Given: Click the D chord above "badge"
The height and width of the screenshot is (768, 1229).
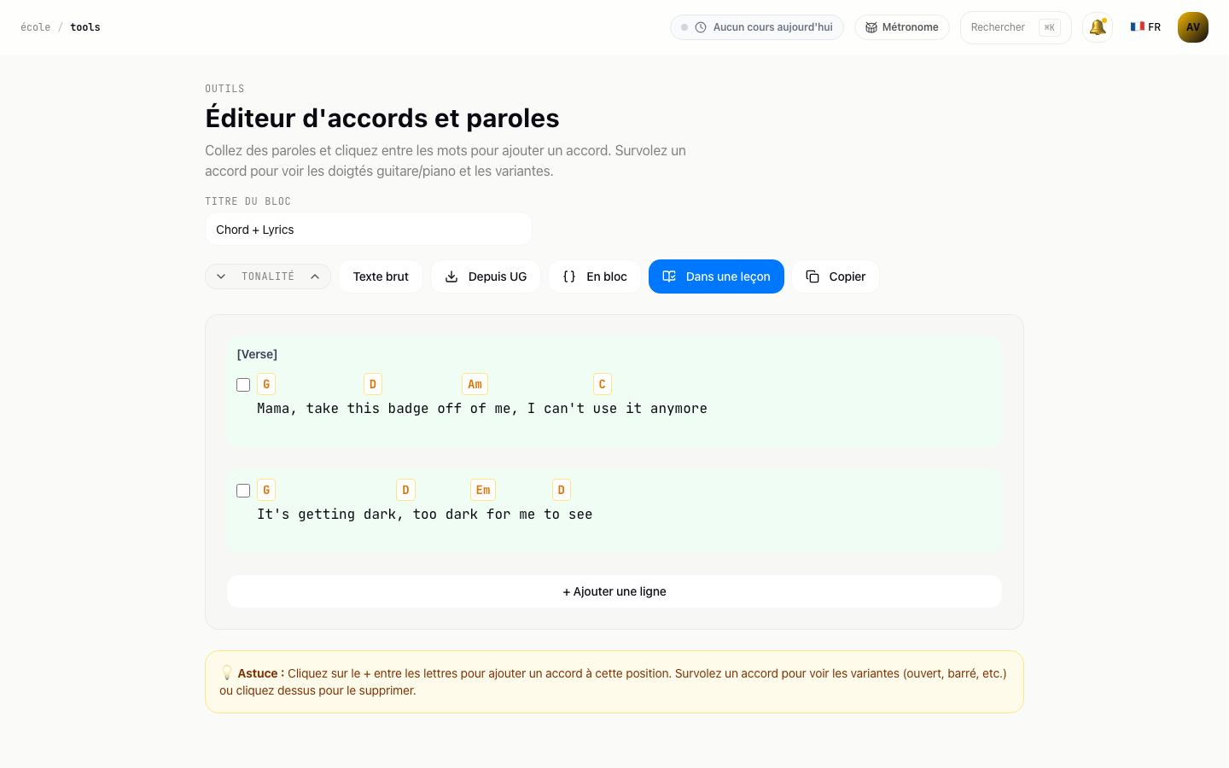Looking at the screenshot, I should [373, 384].
